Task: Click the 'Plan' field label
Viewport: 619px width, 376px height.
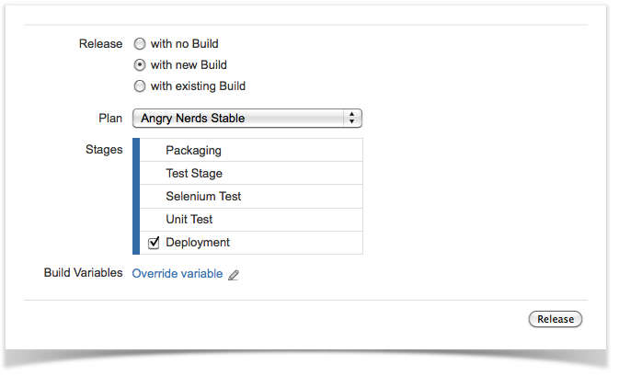Action: tap(110, 118)
